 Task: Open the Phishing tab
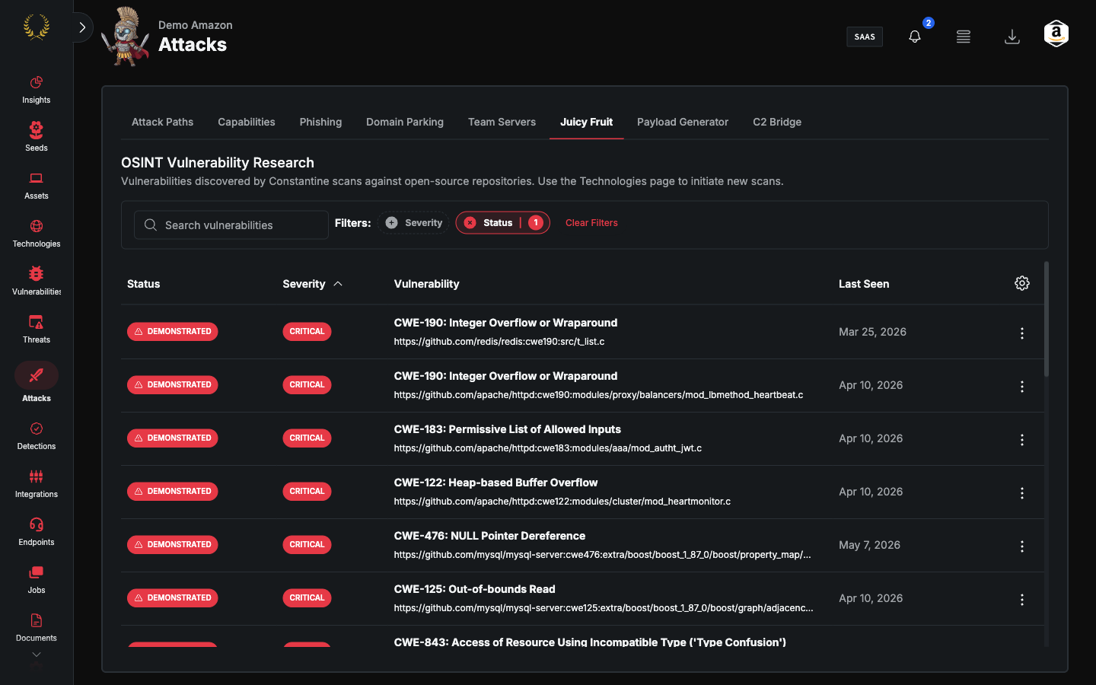pos(320,122)
